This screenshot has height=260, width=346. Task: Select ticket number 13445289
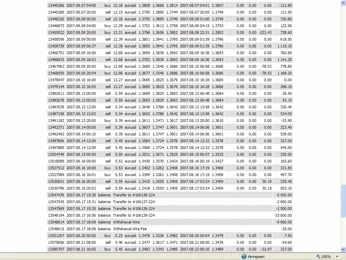pyautogui.click(x=56, y=12)
